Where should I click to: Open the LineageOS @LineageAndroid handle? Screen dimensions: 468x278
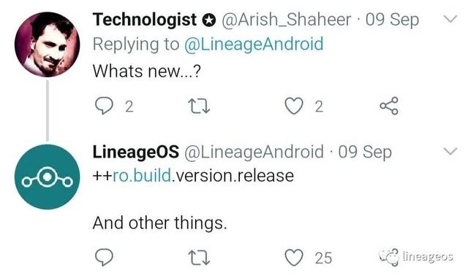(254, 152)
